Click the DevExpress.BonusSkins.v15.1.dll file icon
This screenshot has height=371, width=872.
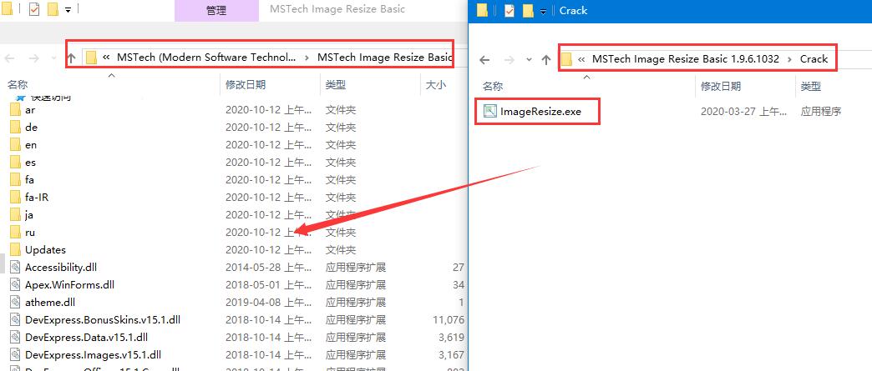pos(16,320)
